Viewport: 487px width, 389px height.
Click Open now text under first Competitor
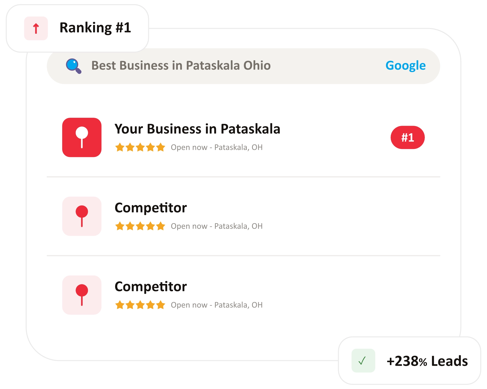pos(189,226)
